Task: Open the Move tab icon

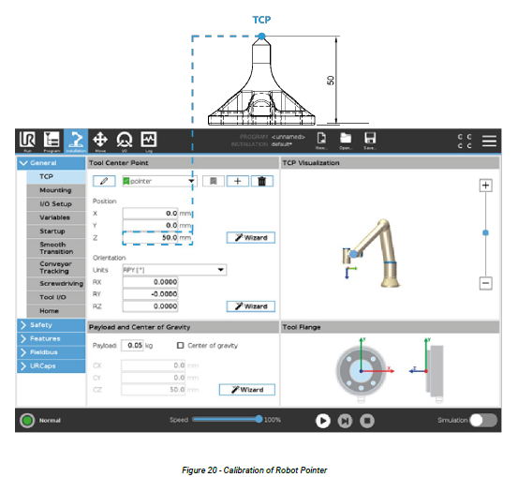Action: pos(100,140)
